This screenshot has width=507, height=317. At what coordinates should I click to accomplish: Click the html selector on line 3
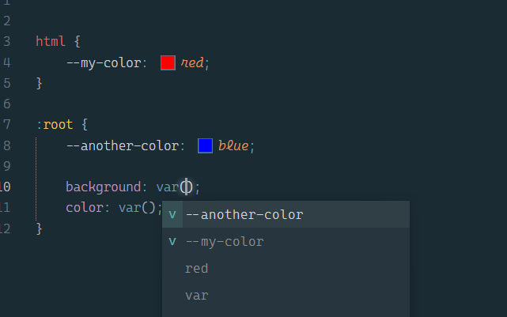51,41
